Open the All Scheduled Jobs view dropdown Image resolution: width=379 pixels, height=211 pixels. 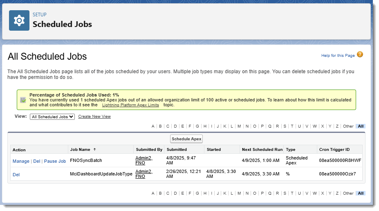52,117
